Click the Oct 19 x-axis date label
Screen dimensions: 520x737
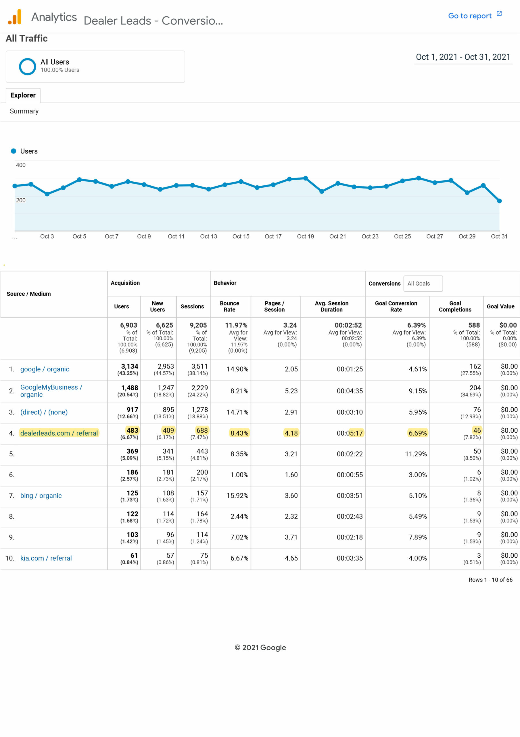(x=305, y=237)
